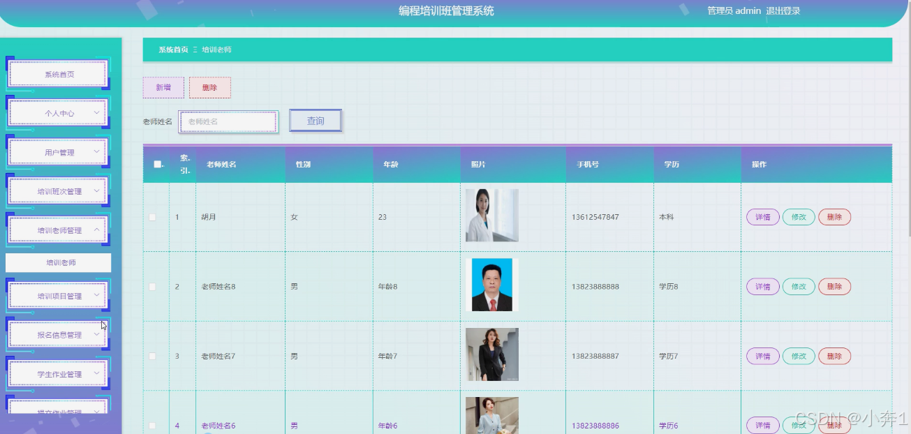Click the 培训老师 breadcrumb text
This screenshot has width=911, height=434.
pyautogui.click(x=217, y=50)
